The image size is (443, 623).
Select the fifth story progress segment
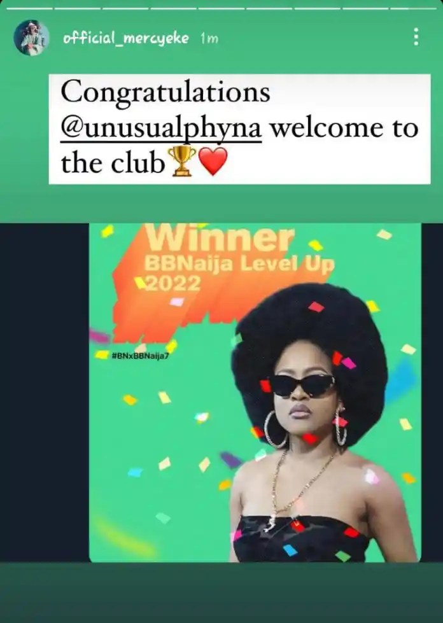[221, 8]
